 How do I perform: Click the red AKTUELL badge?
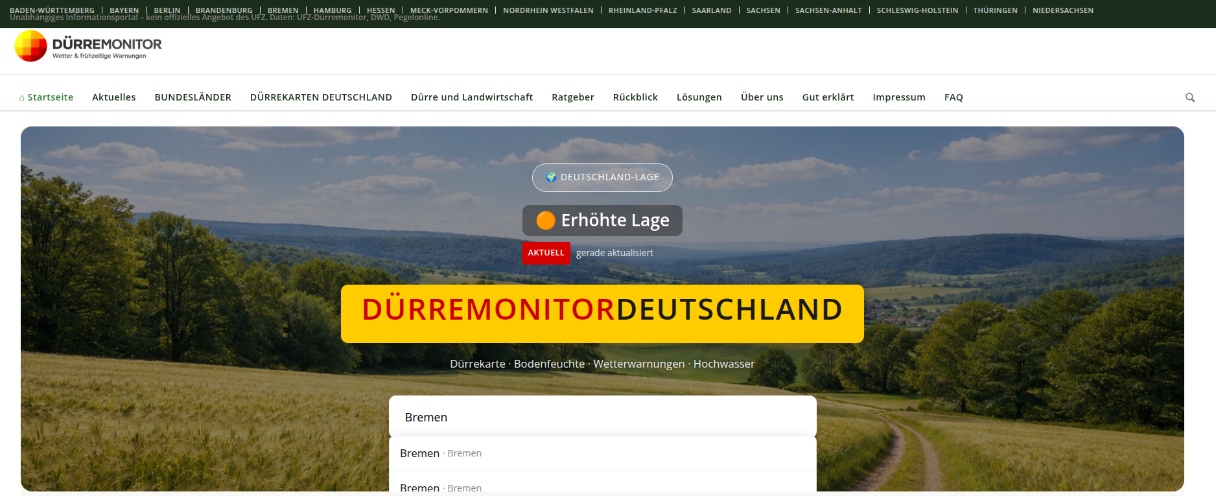[546, 253]
